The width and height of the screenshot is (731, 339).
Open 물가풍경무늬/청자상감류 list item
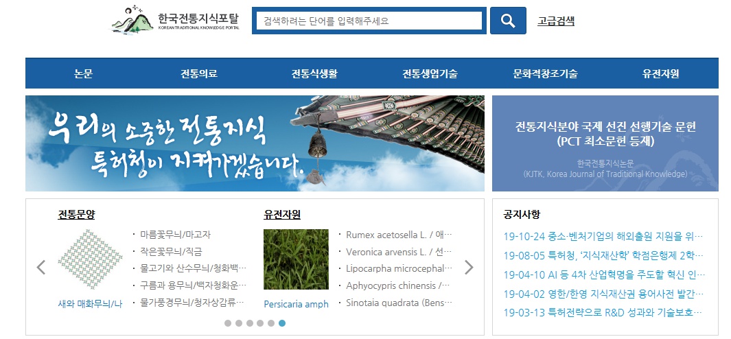pos(192,303)
